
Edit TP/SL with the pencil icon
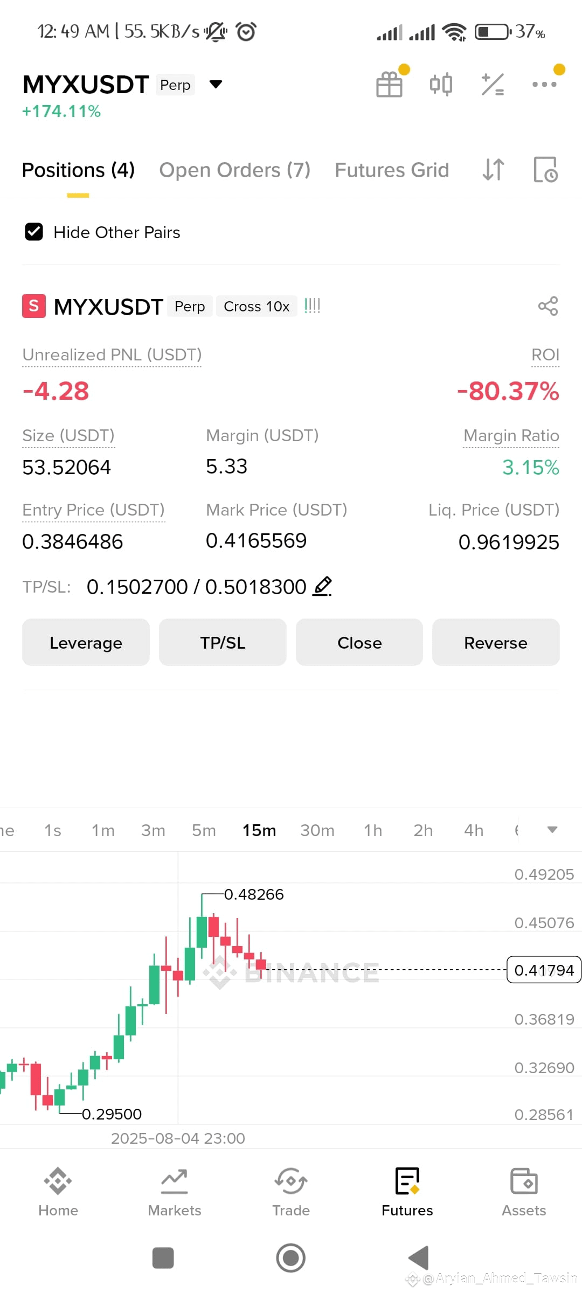(x=322, y=586)
